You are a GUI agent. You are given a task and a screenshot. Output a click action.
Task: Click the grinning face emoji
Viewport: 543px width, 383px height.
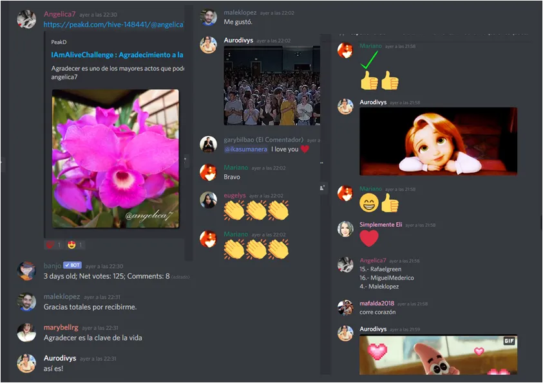point(369,202)
